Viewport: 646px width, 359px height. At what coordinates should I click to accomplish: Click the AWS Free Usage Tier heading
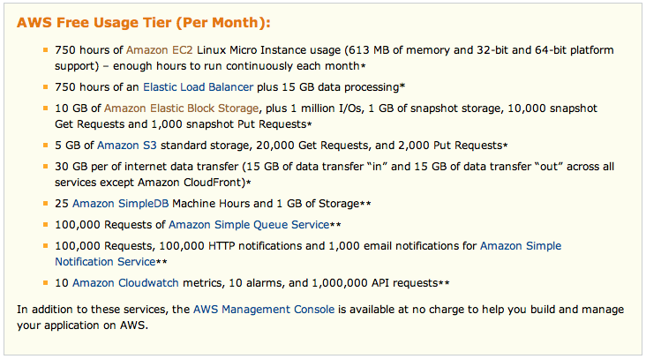click(143, 23)
